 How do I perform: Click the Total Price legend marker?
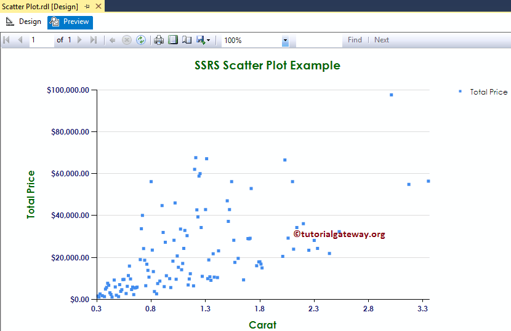click(460, 92)
